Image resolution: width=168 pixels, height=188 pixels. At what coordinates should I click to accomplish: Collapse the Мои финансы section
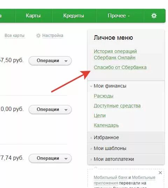[110, 86]
